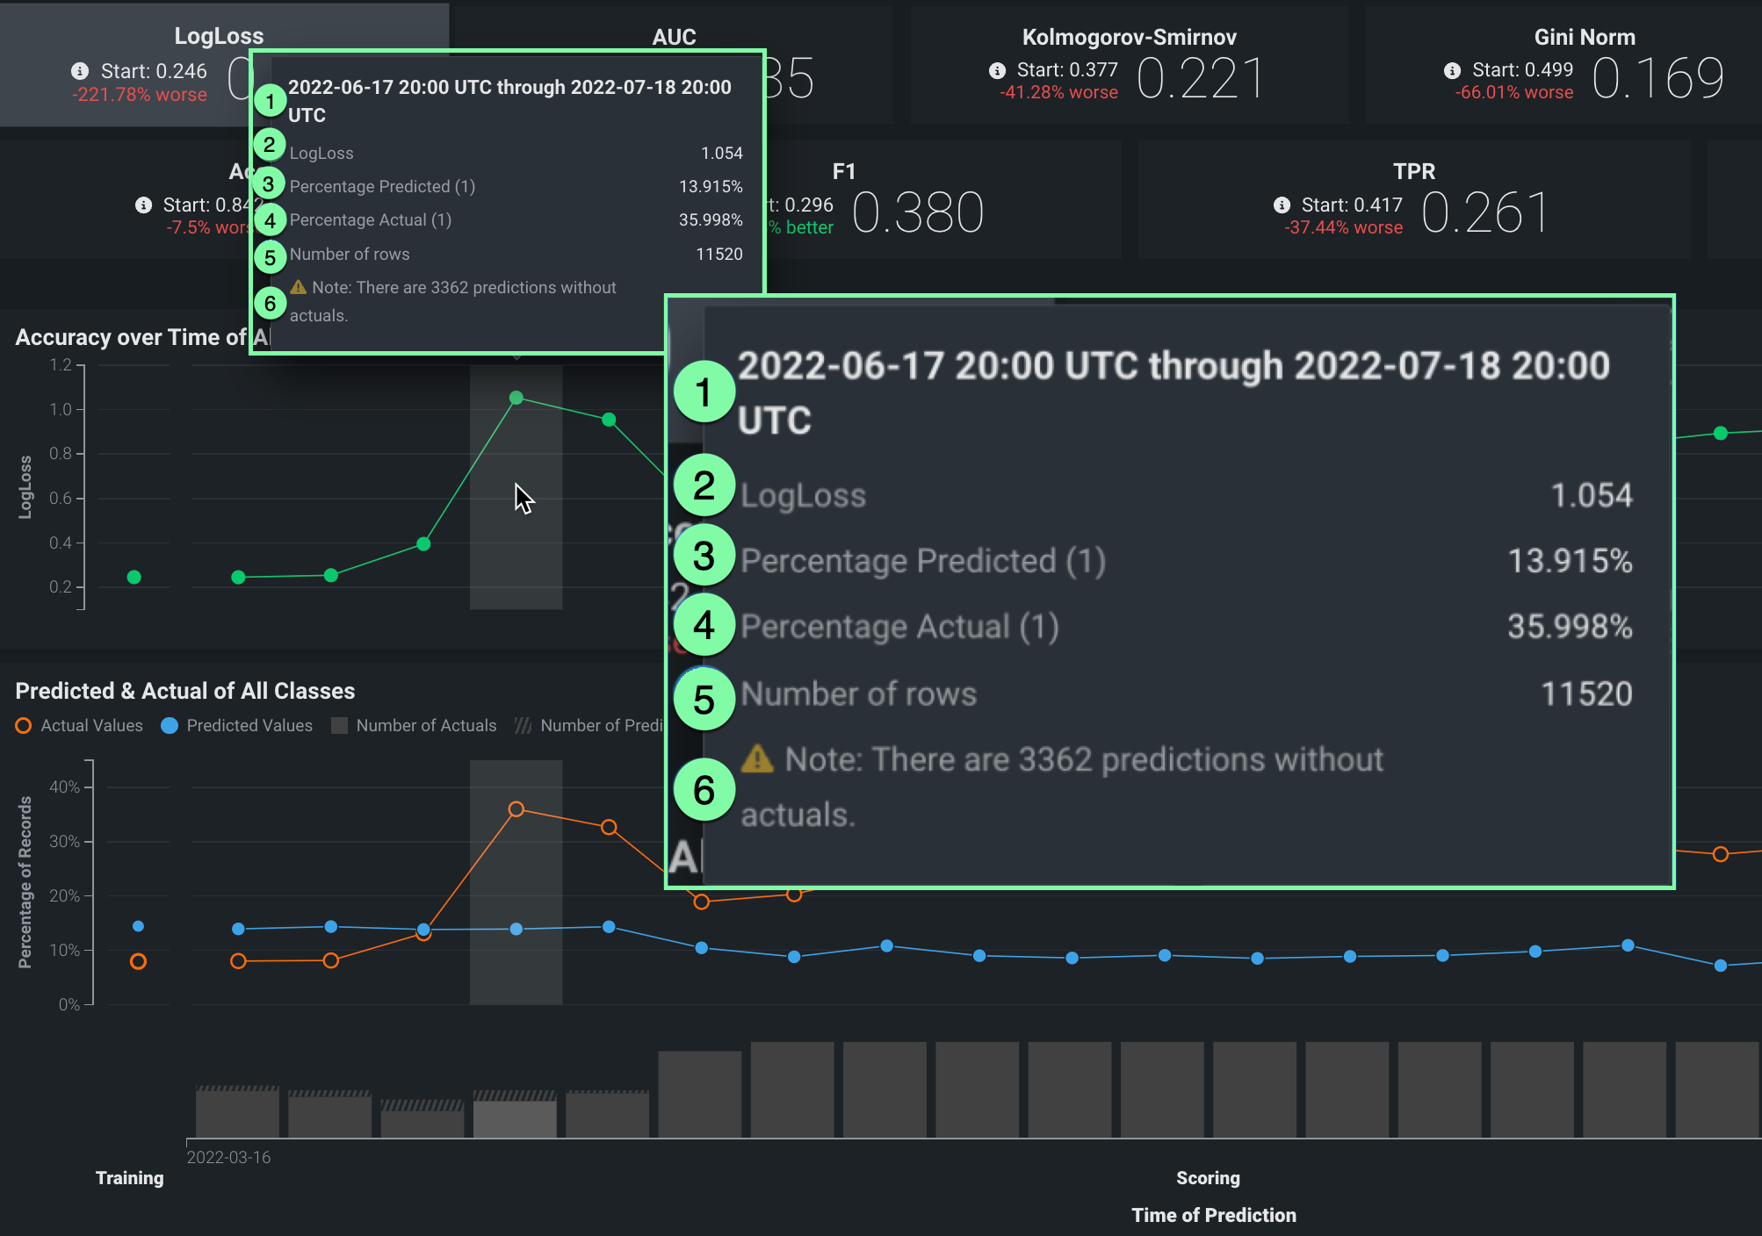Viewport: 1762px width, 1236px height.
Task: Click the large green callout number 3
Action: [704, 557]
